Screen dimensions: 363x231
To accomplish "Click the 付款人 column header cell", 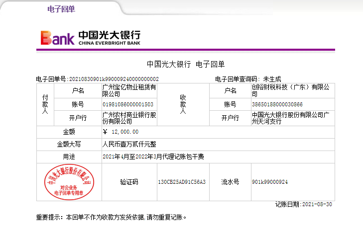I will (x=45, y=104).
